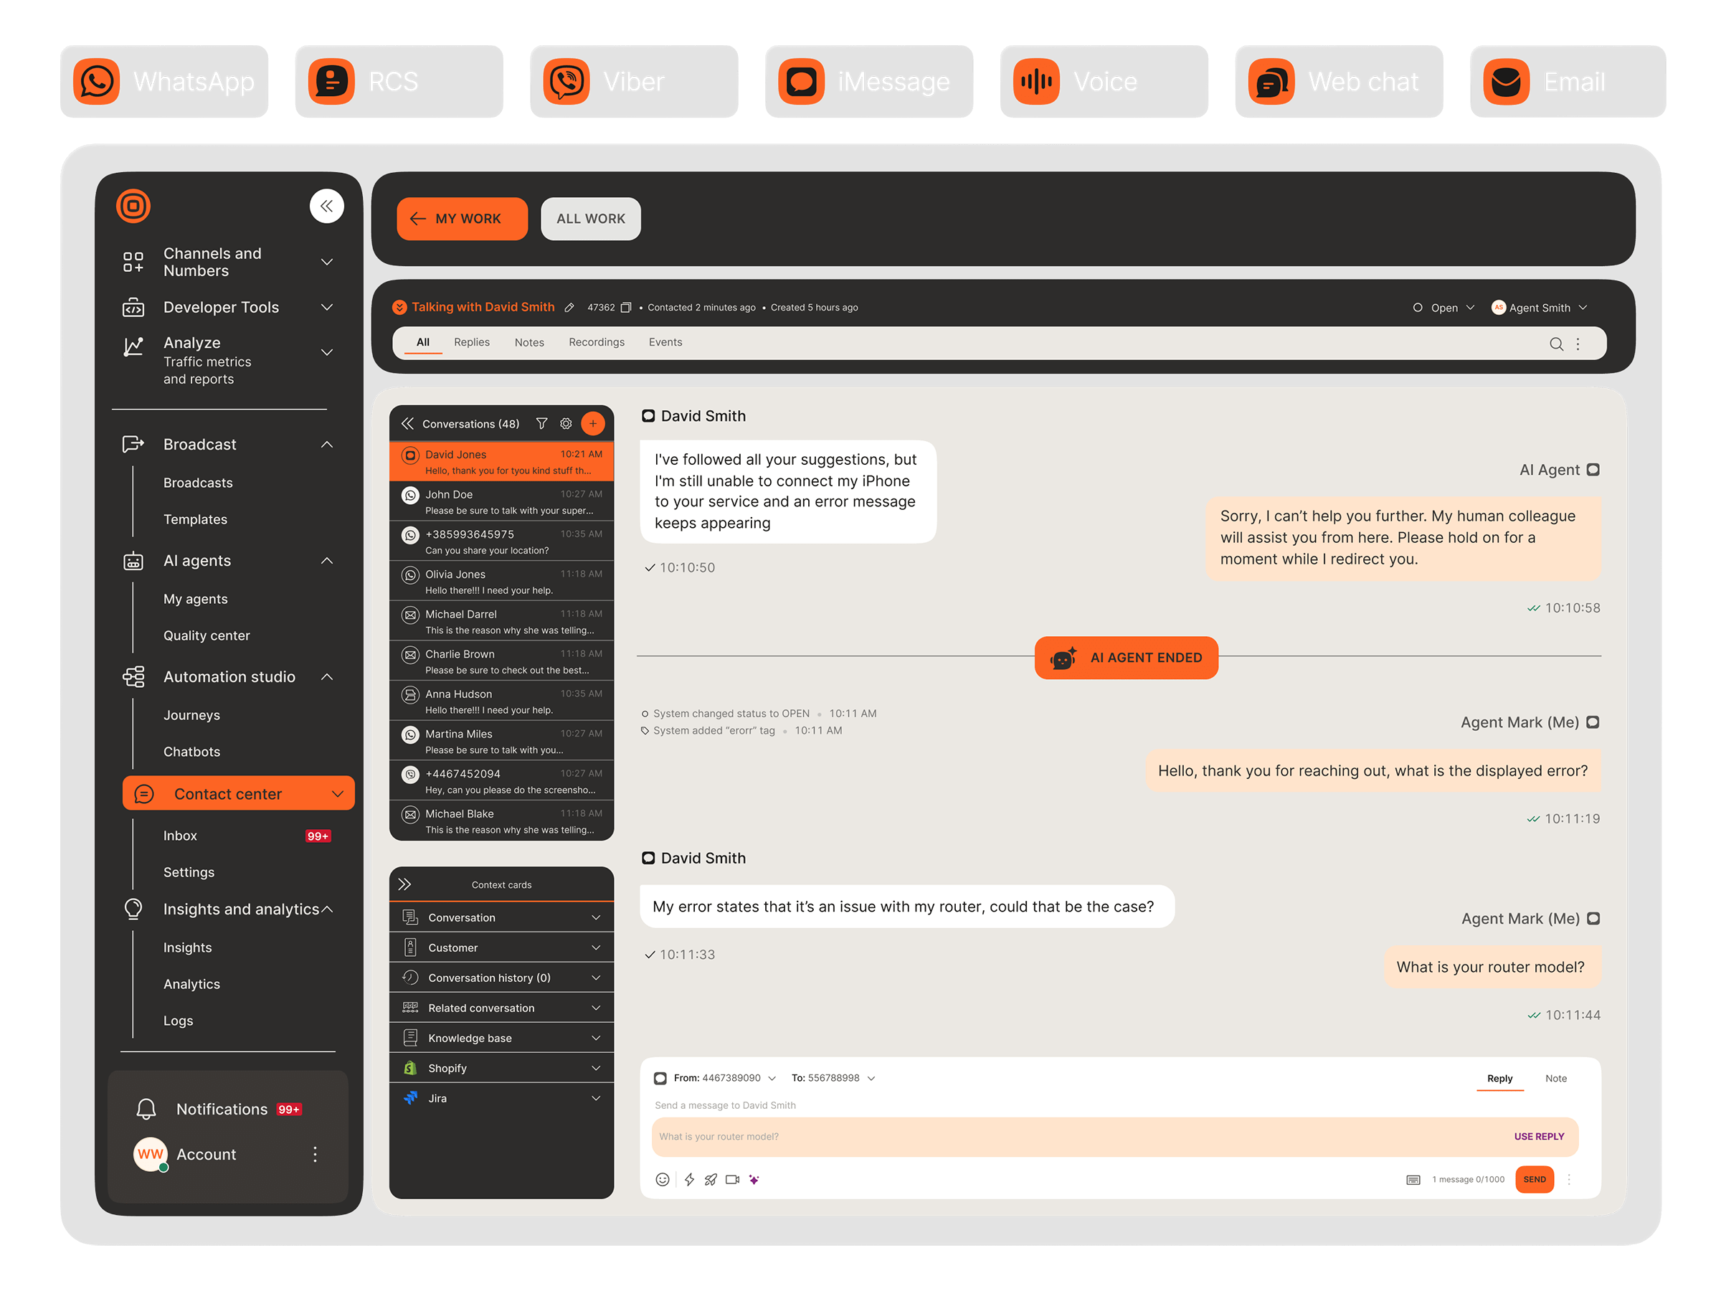1721x1291 pixels.
Task: Open the filter icon in Conversations panel
Action: (x=541, y=423)
